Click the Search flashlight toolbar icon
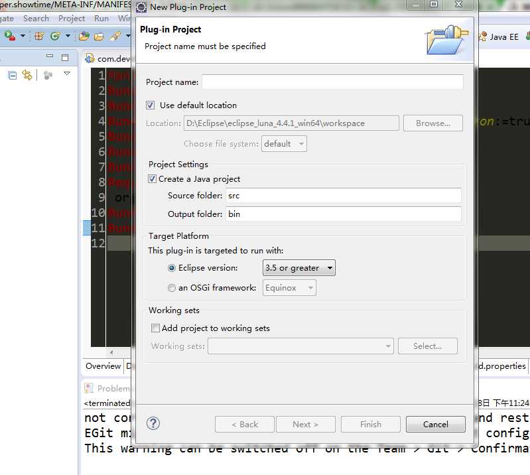 pos(115,36)
